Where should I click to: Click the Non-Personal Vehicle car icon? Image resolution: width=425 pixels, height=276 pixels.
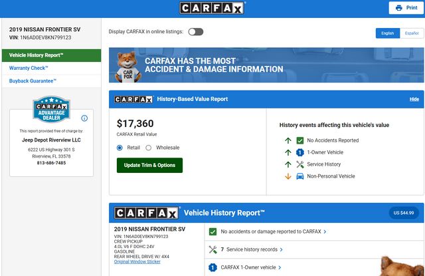click(300, 176)
